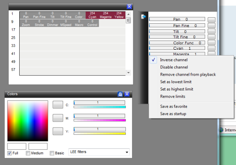Click the Color Func channel slider

[177, 43]
